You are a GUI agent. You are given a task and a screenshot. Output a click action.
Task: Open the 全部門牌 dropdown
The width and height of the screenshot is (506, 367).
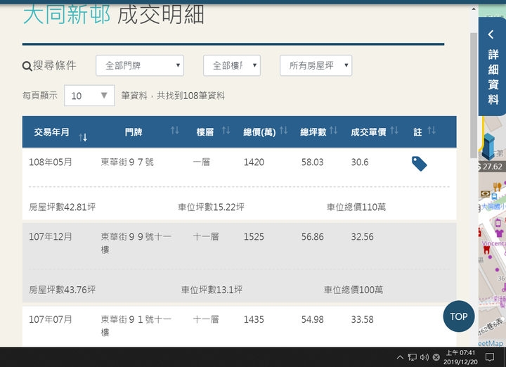click(140, 65)
